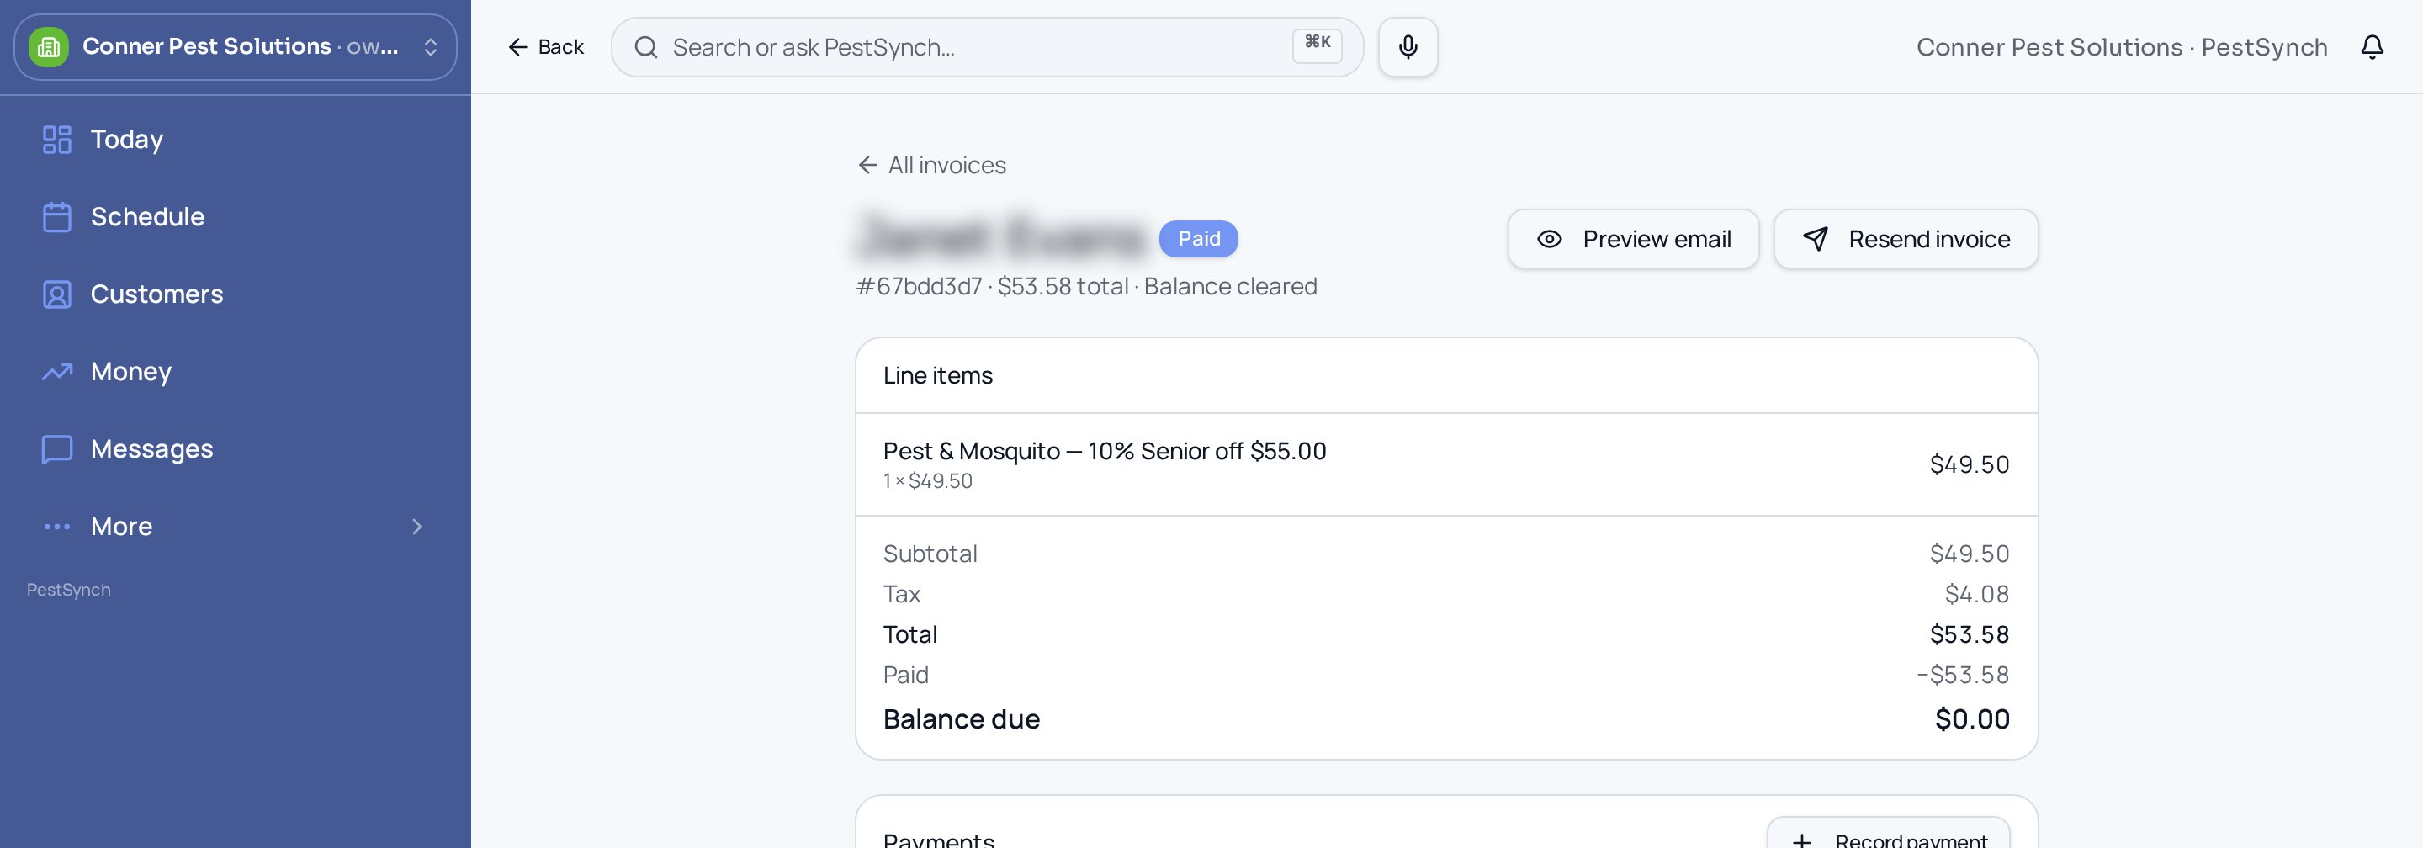Screen dimensions: 2423x848
Task: Click the plus icon for Record payment
Action: pyautogui.click(x=1801, y=840)
